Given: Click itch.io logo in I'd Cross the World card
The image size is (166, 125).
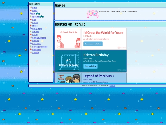Looking at the screenshot, I should pyautogui.click(x=122, y=48).
